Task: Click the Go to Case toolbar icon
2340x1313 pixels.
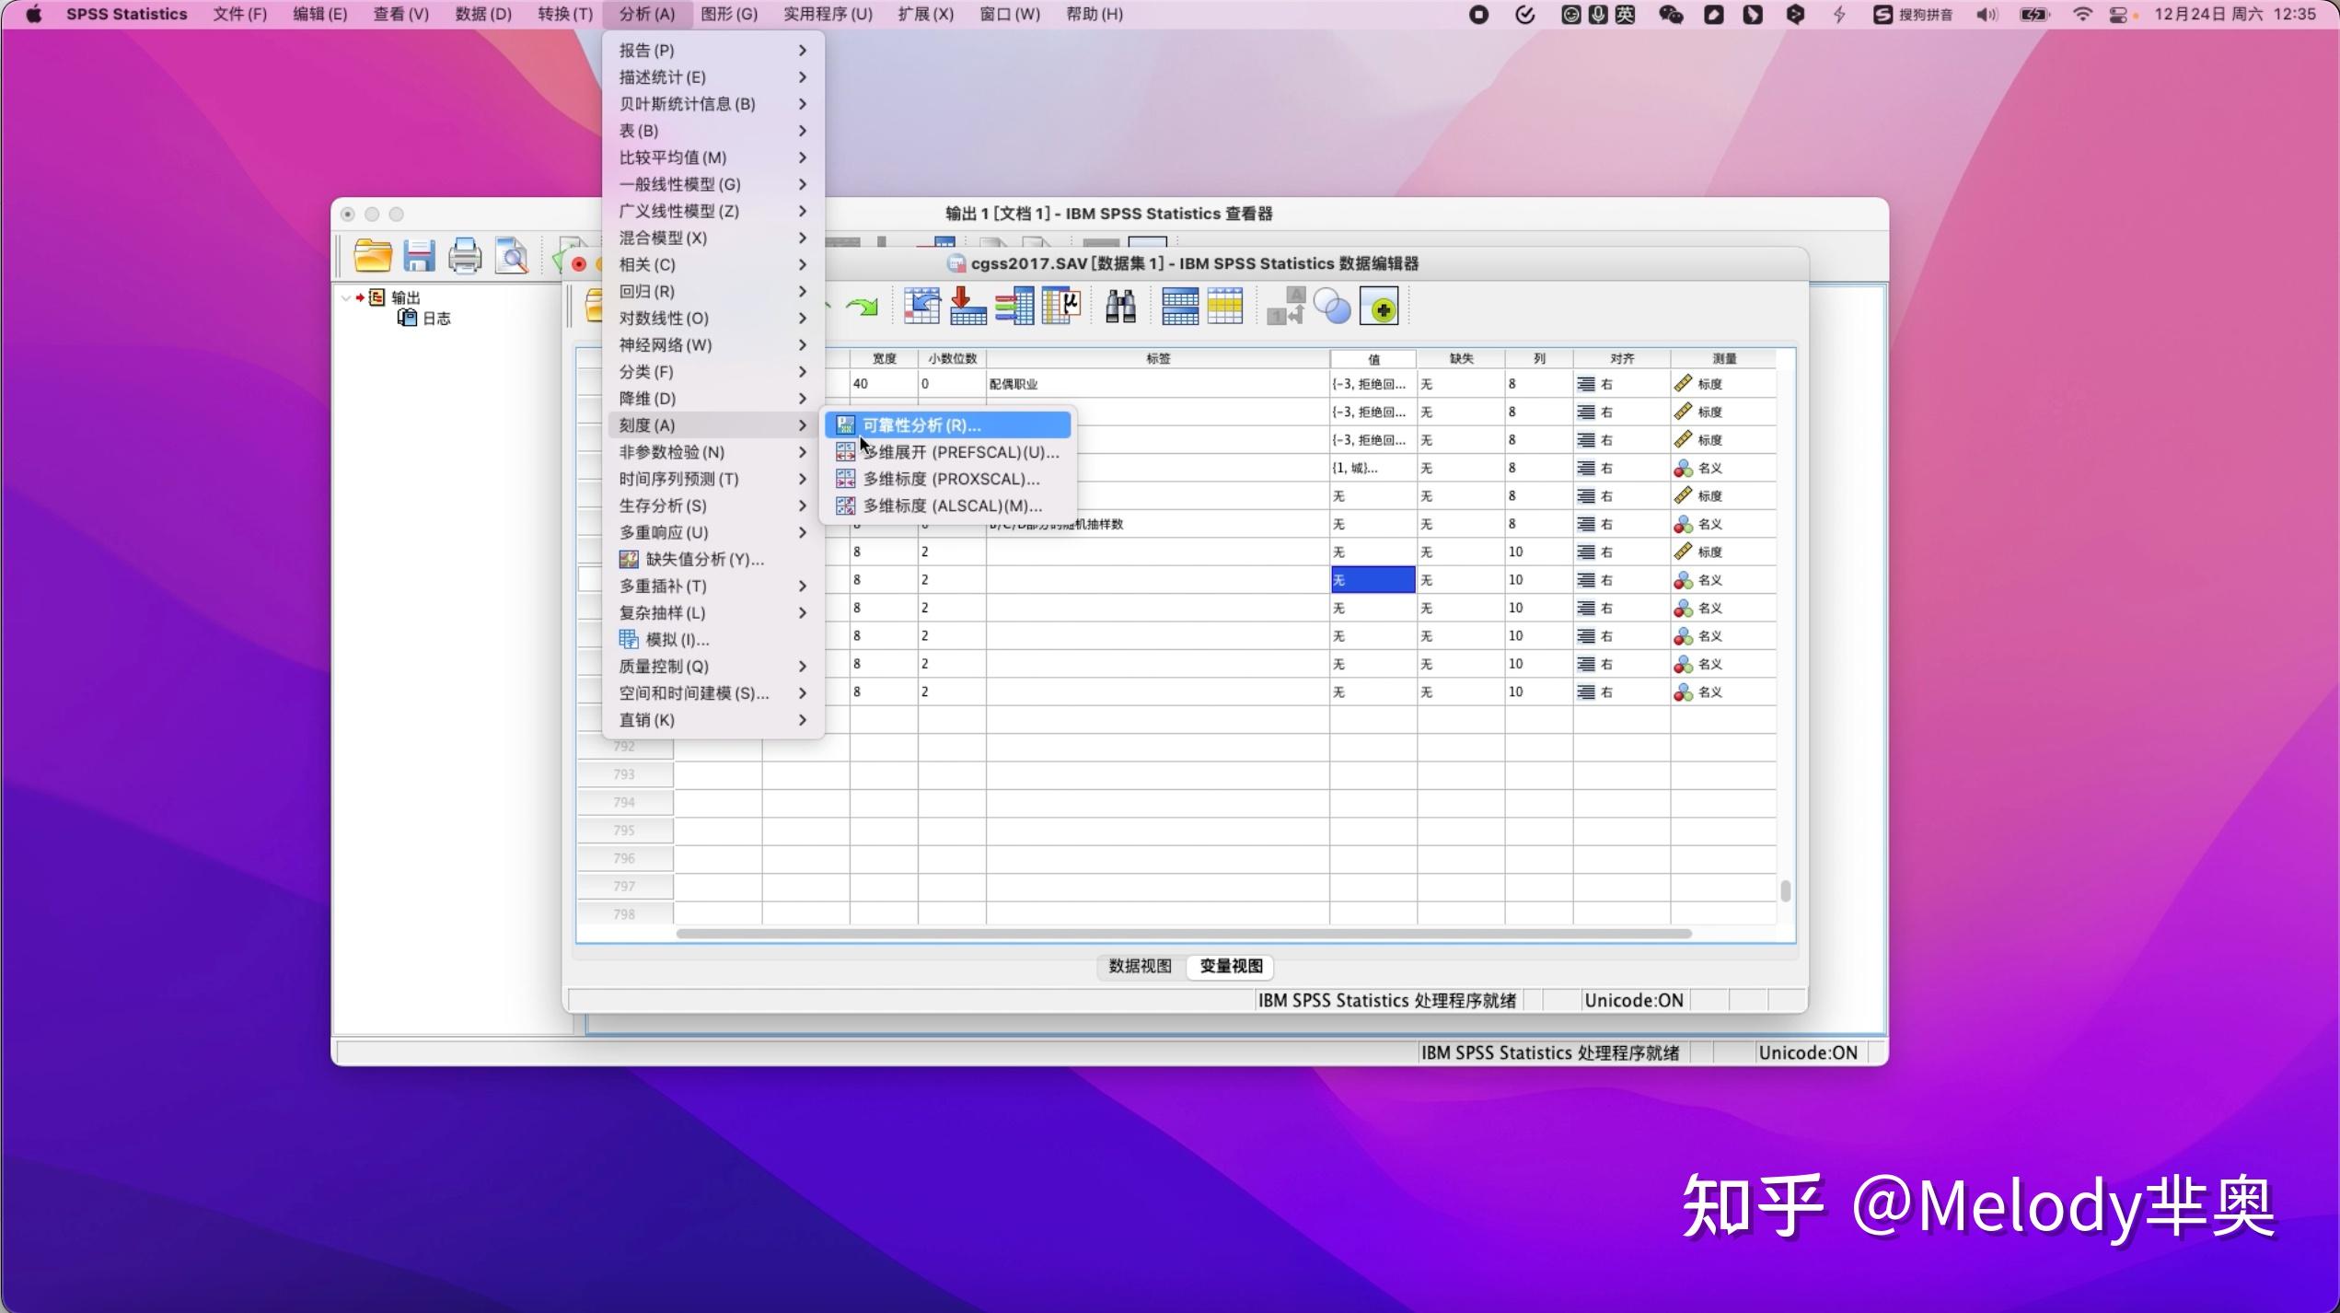Action: pyautogui.click(x=921, y=307)
